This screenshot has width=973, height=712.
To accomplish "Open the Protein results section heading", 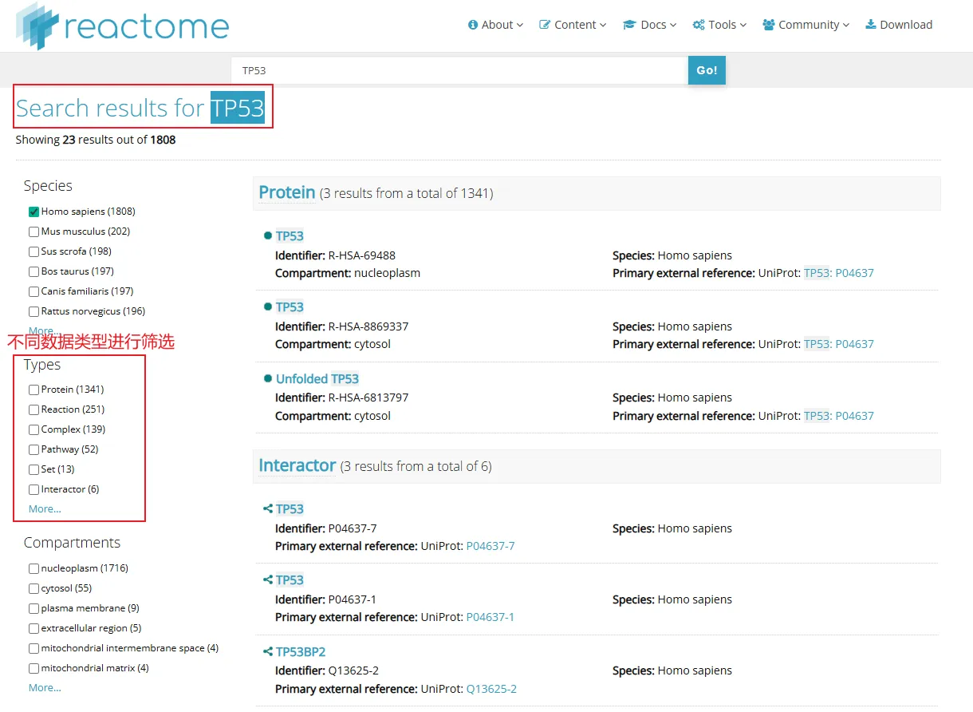I will (287, 192).
